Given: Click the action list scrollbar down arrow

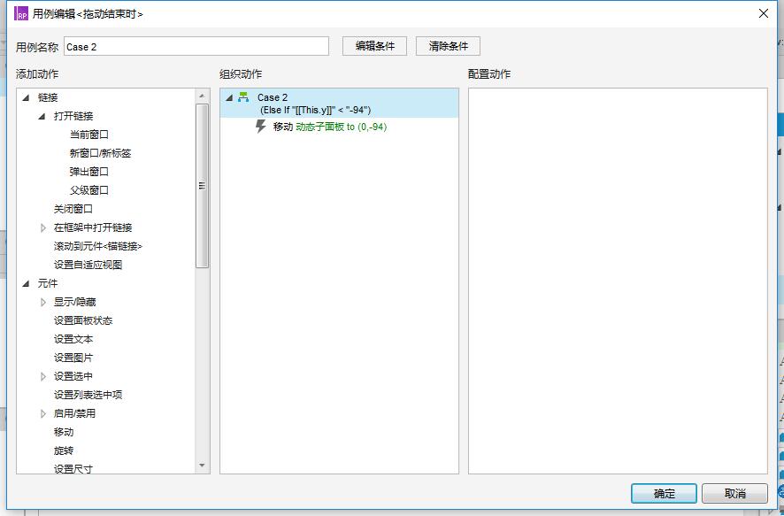Looking at the screenshot, I should coord(202,466).
